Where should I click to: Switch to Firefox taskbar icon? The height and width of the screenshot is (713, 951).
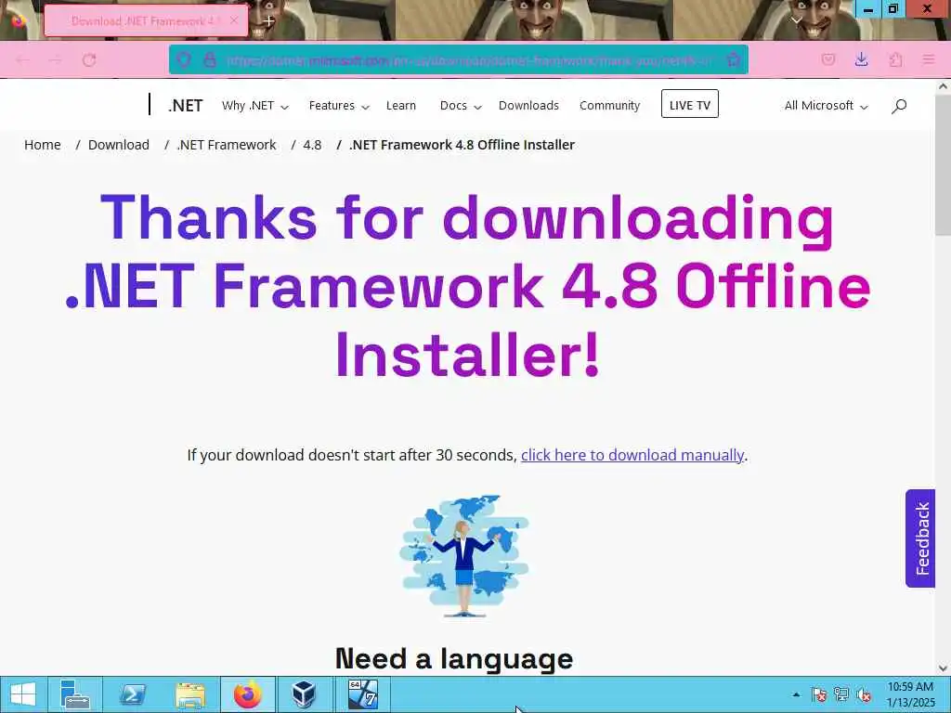247,694
